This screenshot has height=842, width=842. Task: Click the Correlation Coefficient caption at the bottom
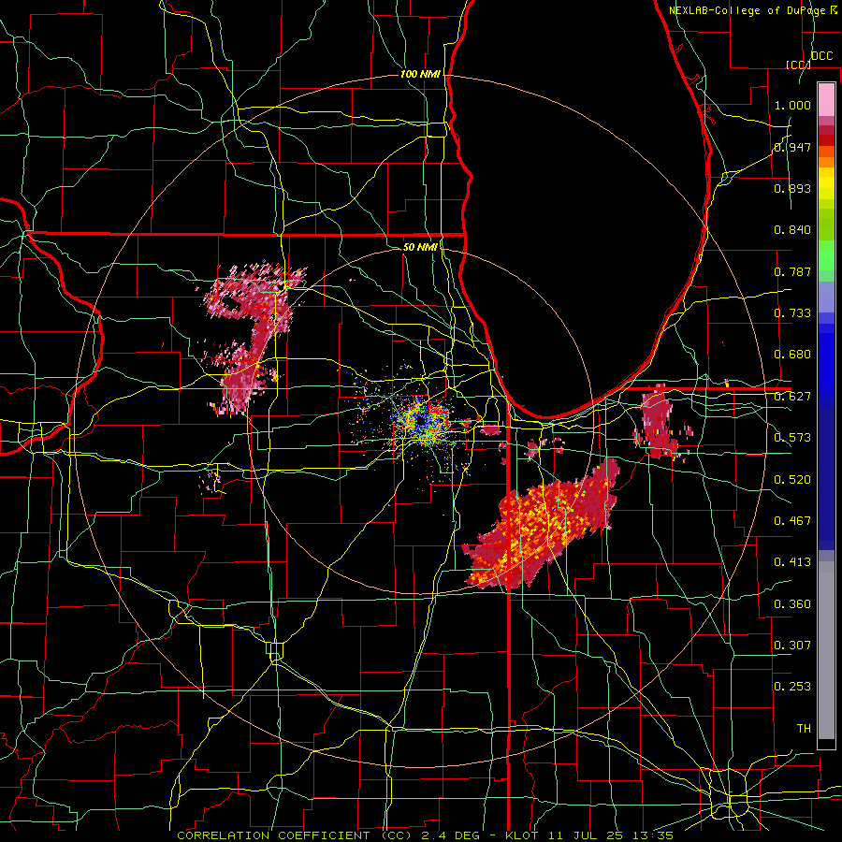[425, 835]
